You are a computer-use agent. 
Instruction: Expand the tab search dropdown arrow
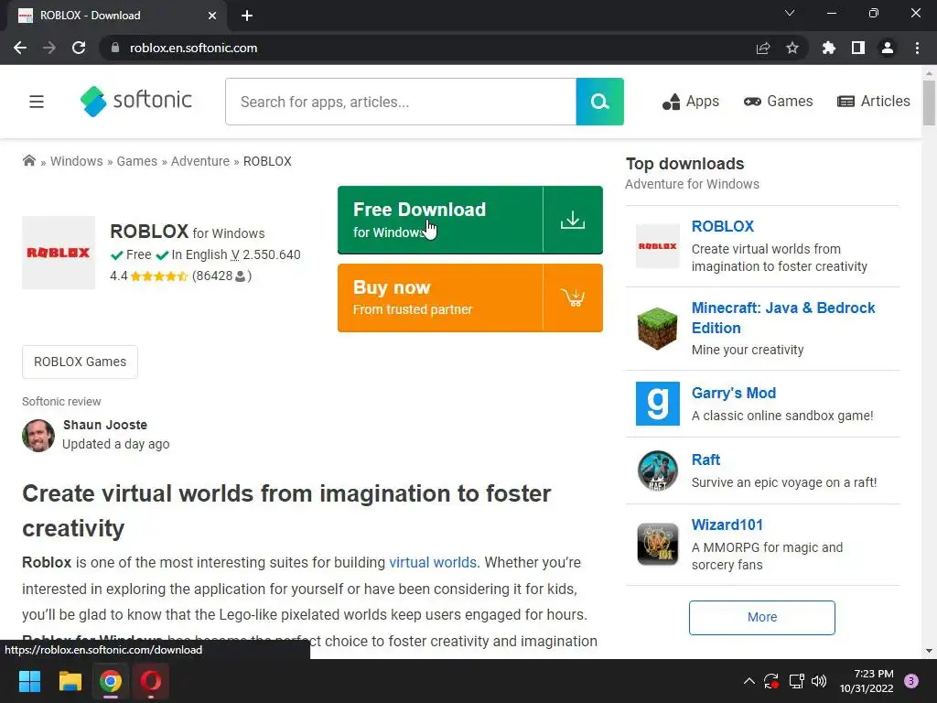[x=790, y=13]
